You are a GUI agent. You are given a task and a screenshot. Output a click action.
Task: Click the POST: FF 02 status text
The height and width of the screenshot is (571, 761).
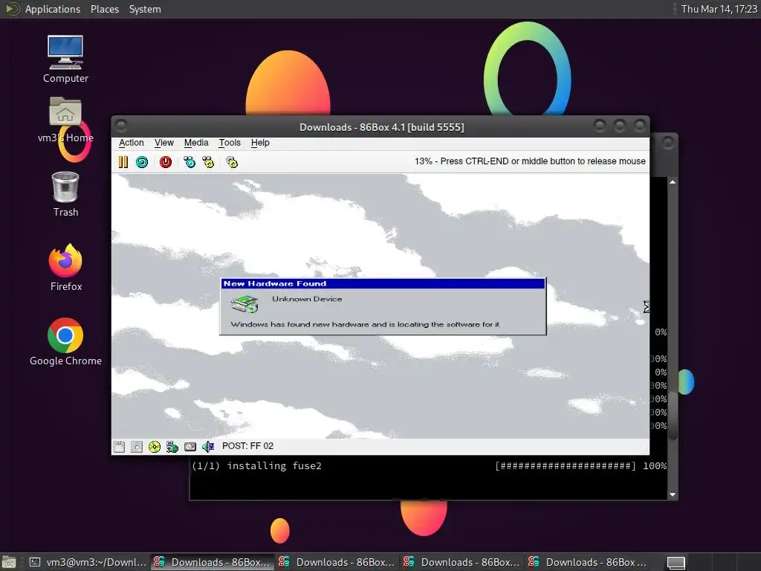(x=247, y=446)
